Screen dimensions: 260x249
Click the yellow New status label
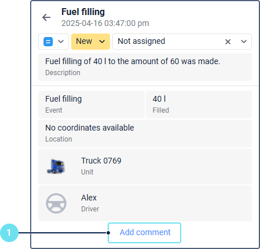tap(84, 41)
